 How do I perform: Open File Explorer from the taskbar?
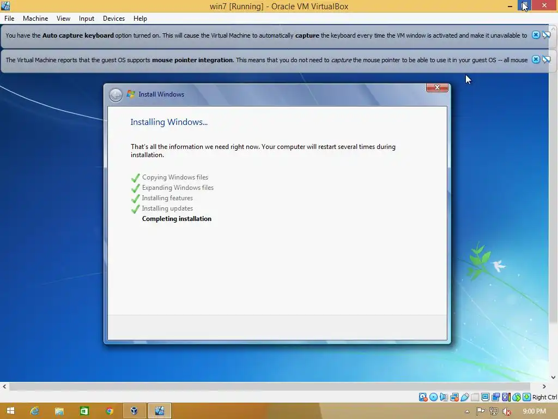(59, 411)
